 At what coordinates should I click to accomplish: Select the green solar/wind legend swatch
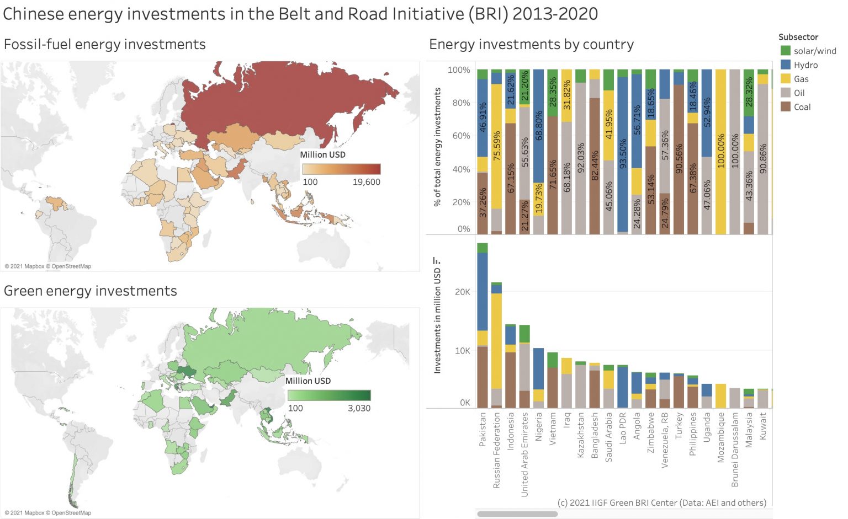(x=785, y=51)
